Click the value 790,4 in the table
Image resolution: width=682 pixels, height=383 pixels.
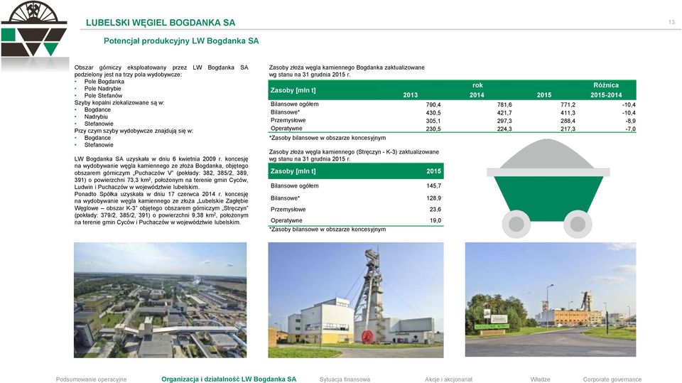pyautogui.click(x=433, y=104)
